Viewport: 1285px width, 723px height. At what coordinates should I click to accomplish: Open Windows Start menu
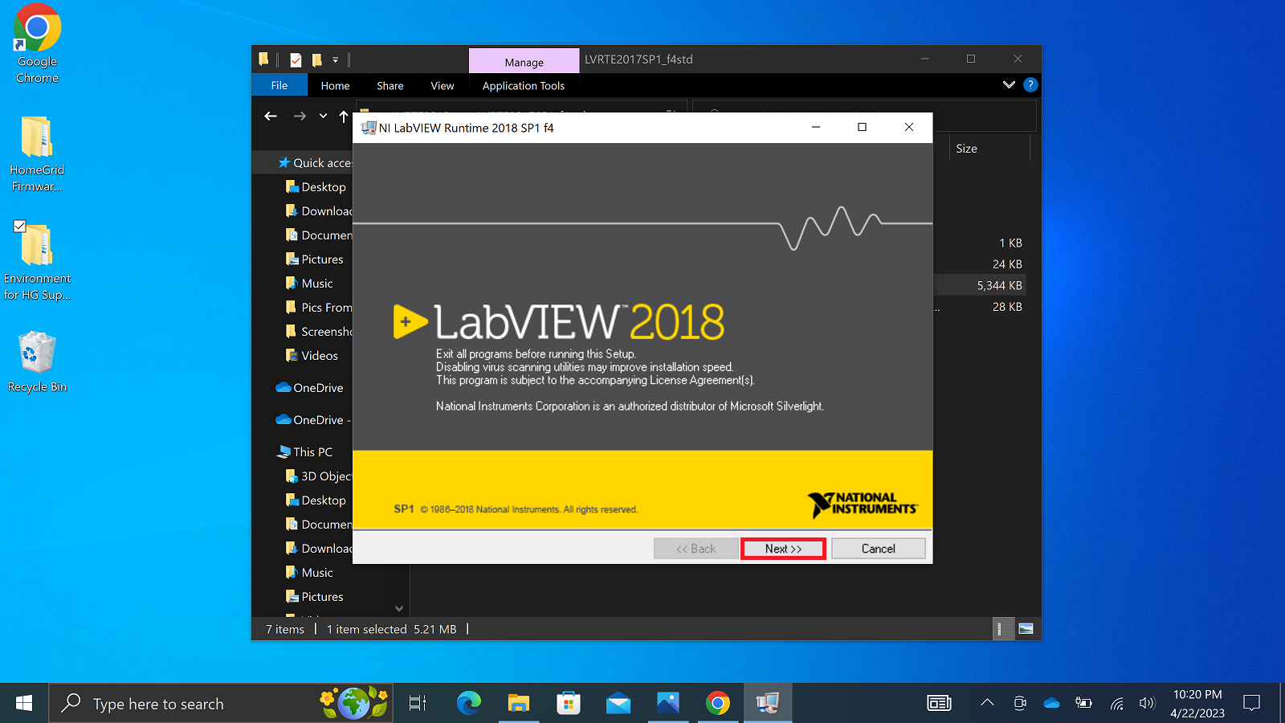tap(24, 704)
